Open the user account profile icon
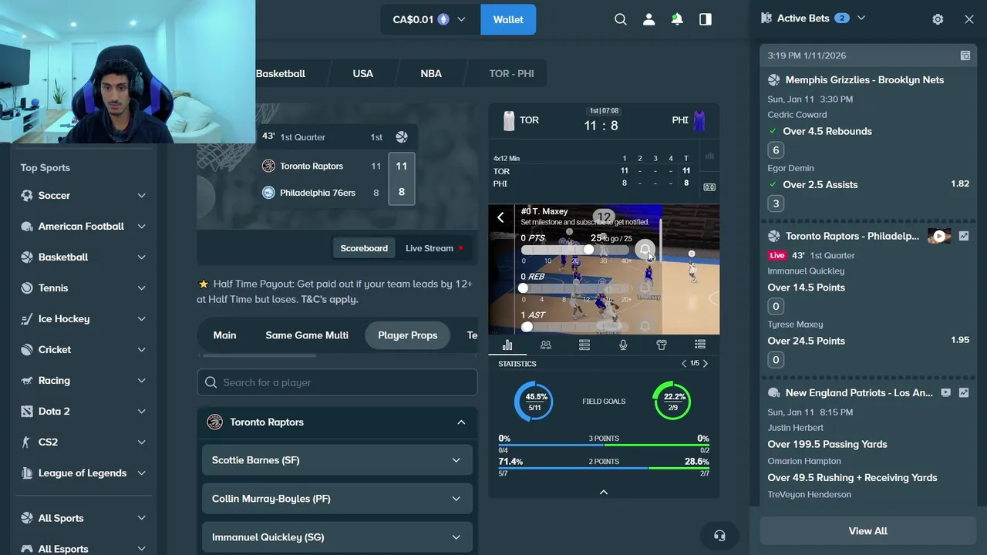987x555 pixels. coord(648,19)
